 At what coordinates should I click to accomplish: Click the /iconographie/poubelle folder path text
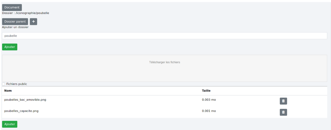[32, 13]
